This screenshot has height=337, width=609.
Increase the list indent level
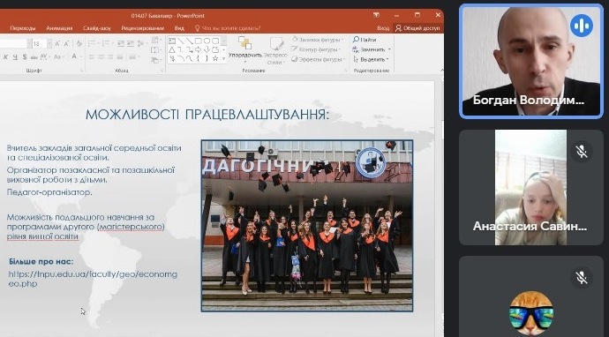tap(131, 43)
